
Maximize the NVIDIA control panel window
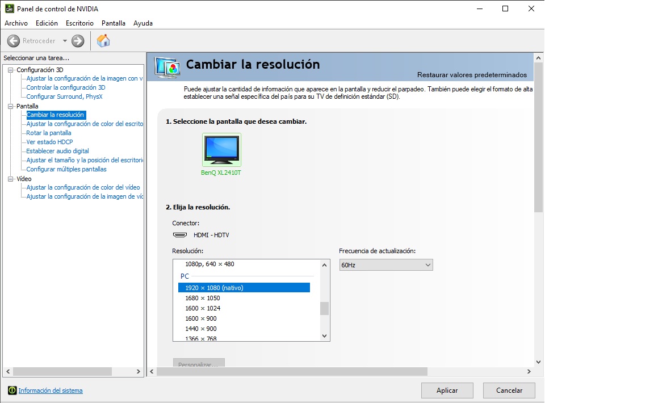(x=505, y=9)
